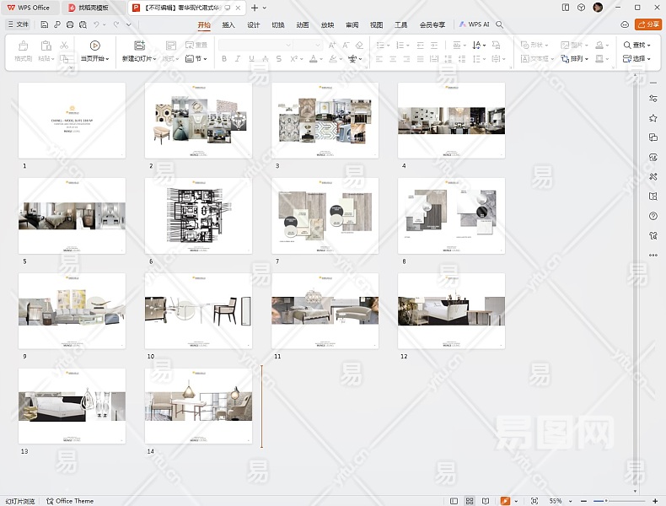Click the zoom slider in status bar
The image size is (666, 506).
pyautogui.click(x=605, y=501)
